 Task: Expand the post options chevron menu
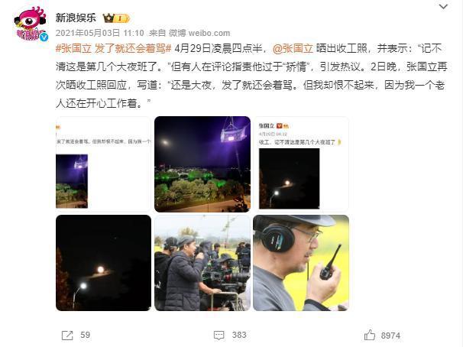click(x=443, y=7)
